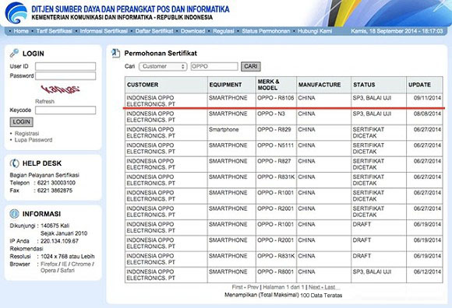Click the Informasi info icon
Screen dimensions: 452x308
click(14, 214)
